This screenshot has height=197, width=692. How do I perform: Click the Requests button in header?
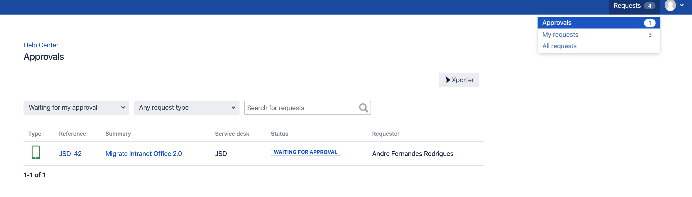click(x=627, y=6)
